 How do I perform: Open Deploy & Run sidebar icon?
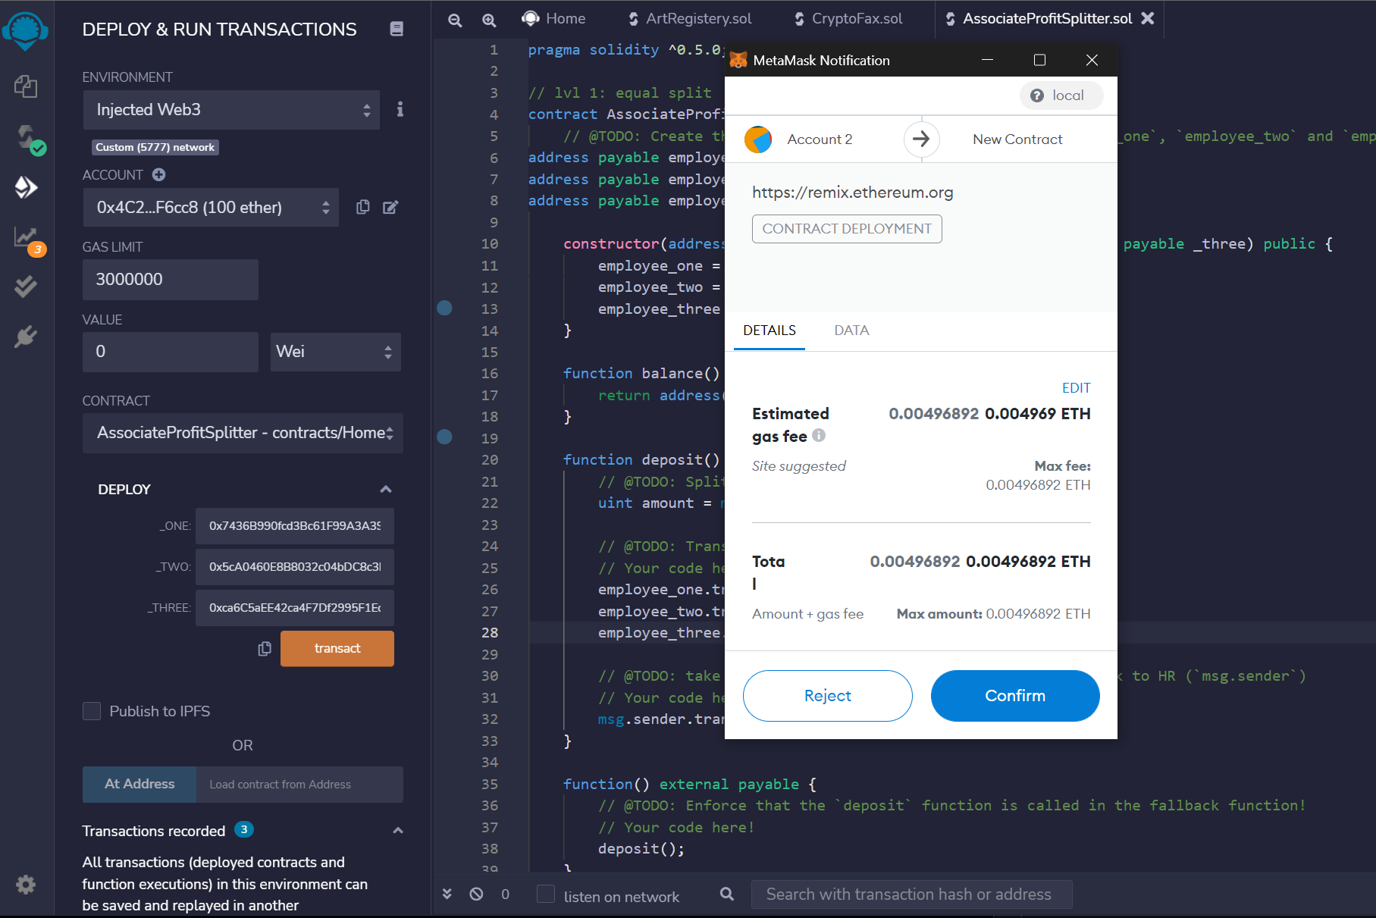tap(26, 186)
